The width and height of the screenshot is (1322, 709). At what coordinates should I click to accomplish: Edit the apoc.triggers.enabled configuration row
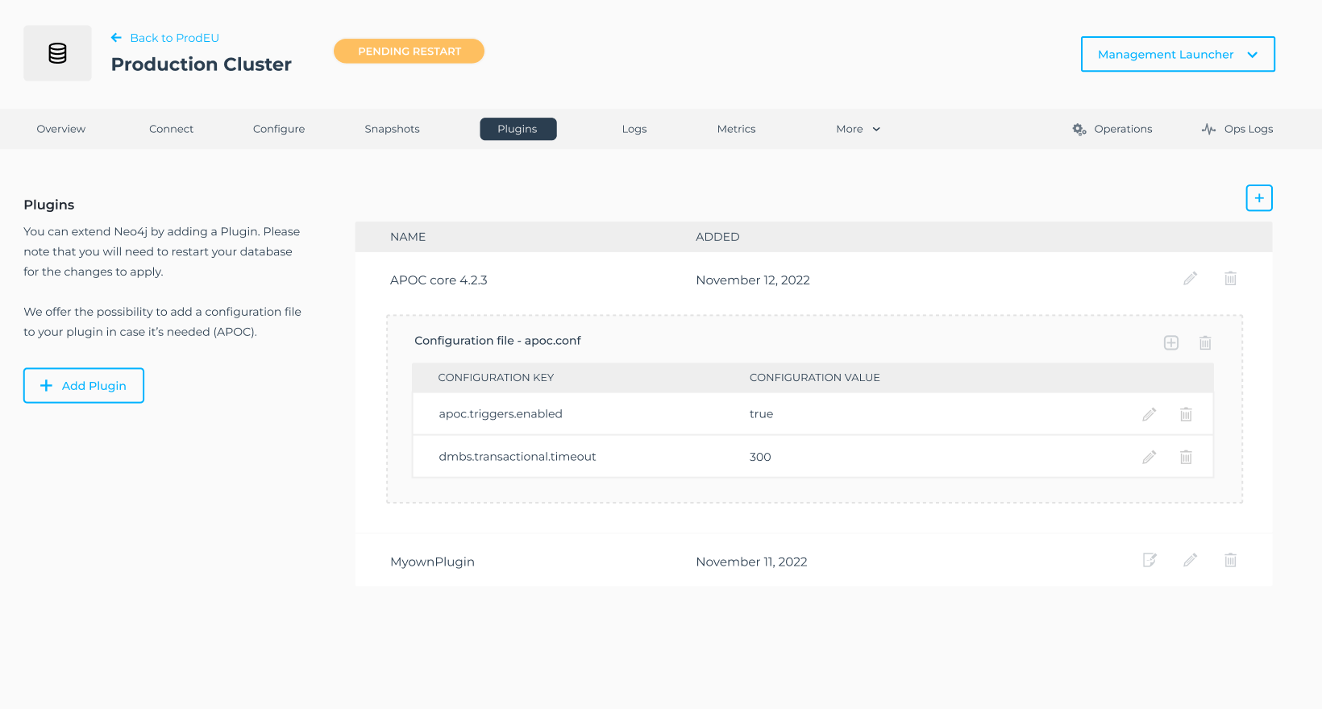pos(1149,414)
